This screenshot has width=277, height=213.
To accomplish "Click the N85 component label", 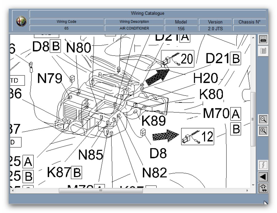I will point(90,155).
